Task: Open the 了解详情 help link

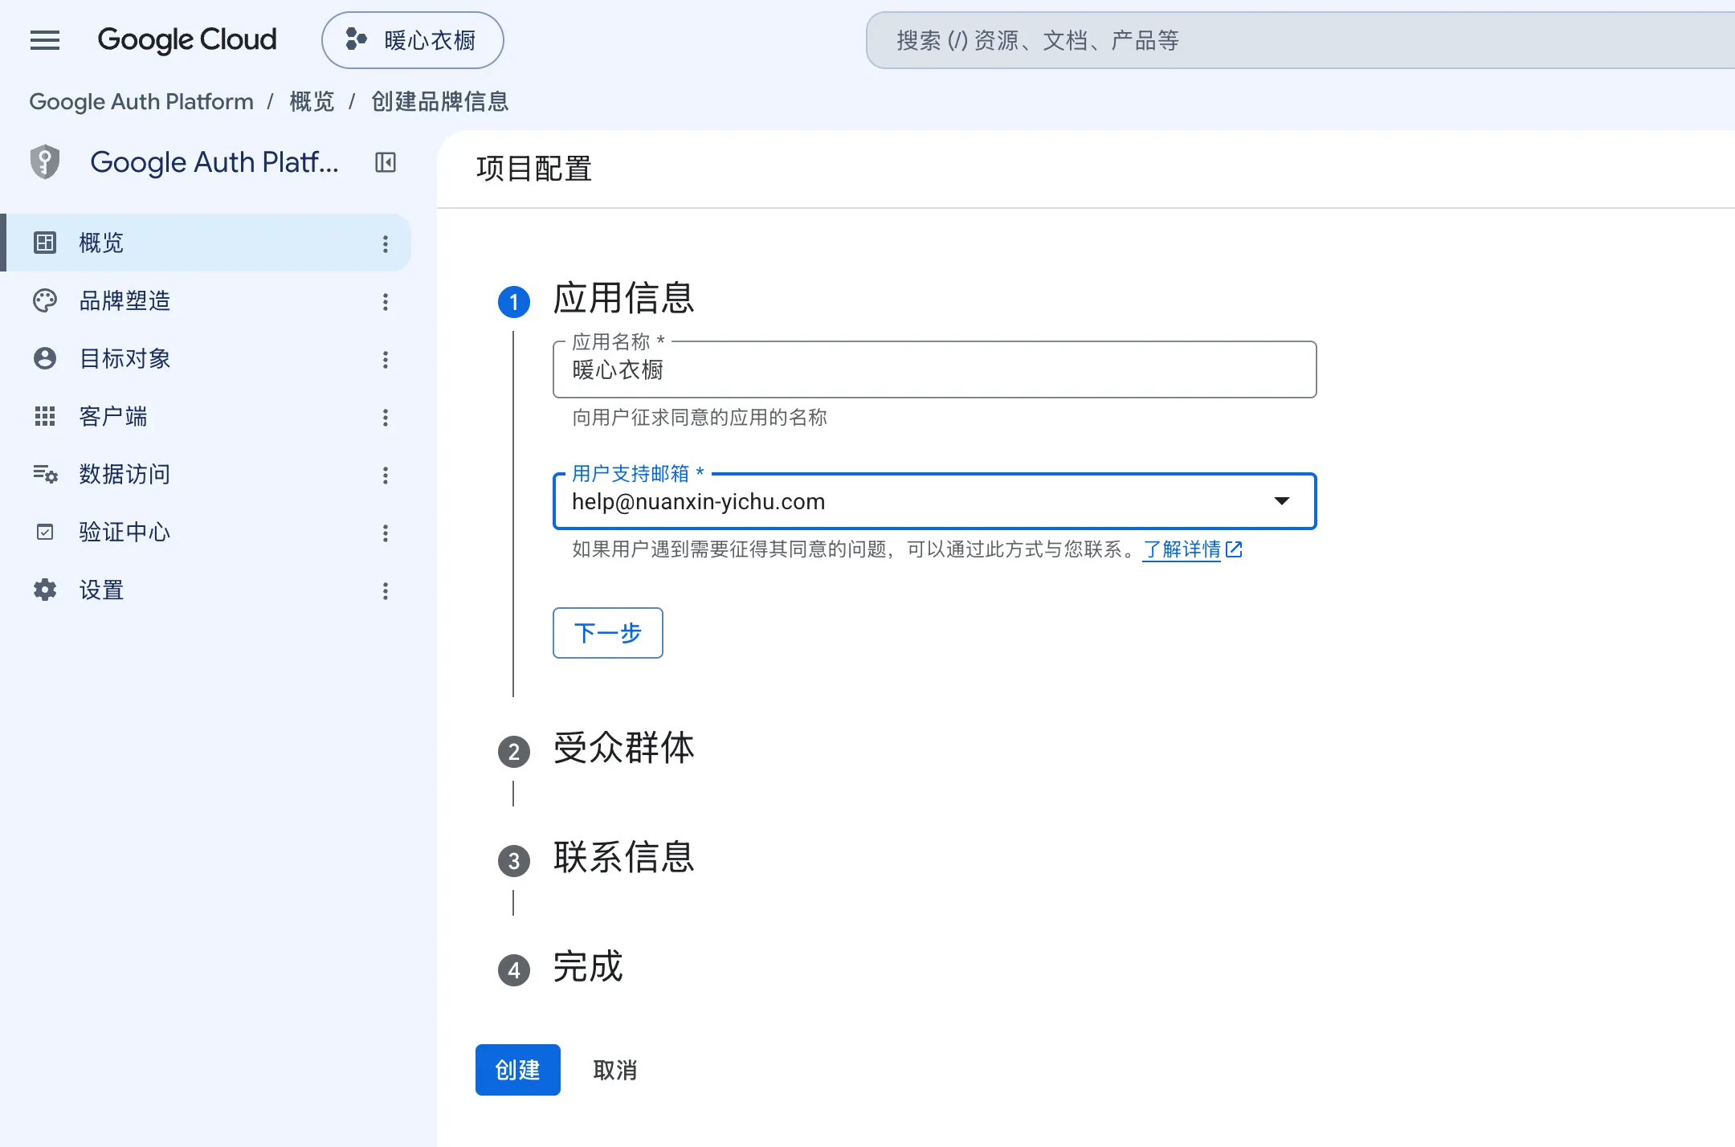Action: coord(1192,549)
